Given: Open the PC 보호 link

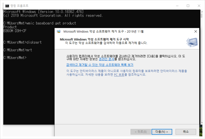Looking at the screenshot, I should click(x=119, y=75).
